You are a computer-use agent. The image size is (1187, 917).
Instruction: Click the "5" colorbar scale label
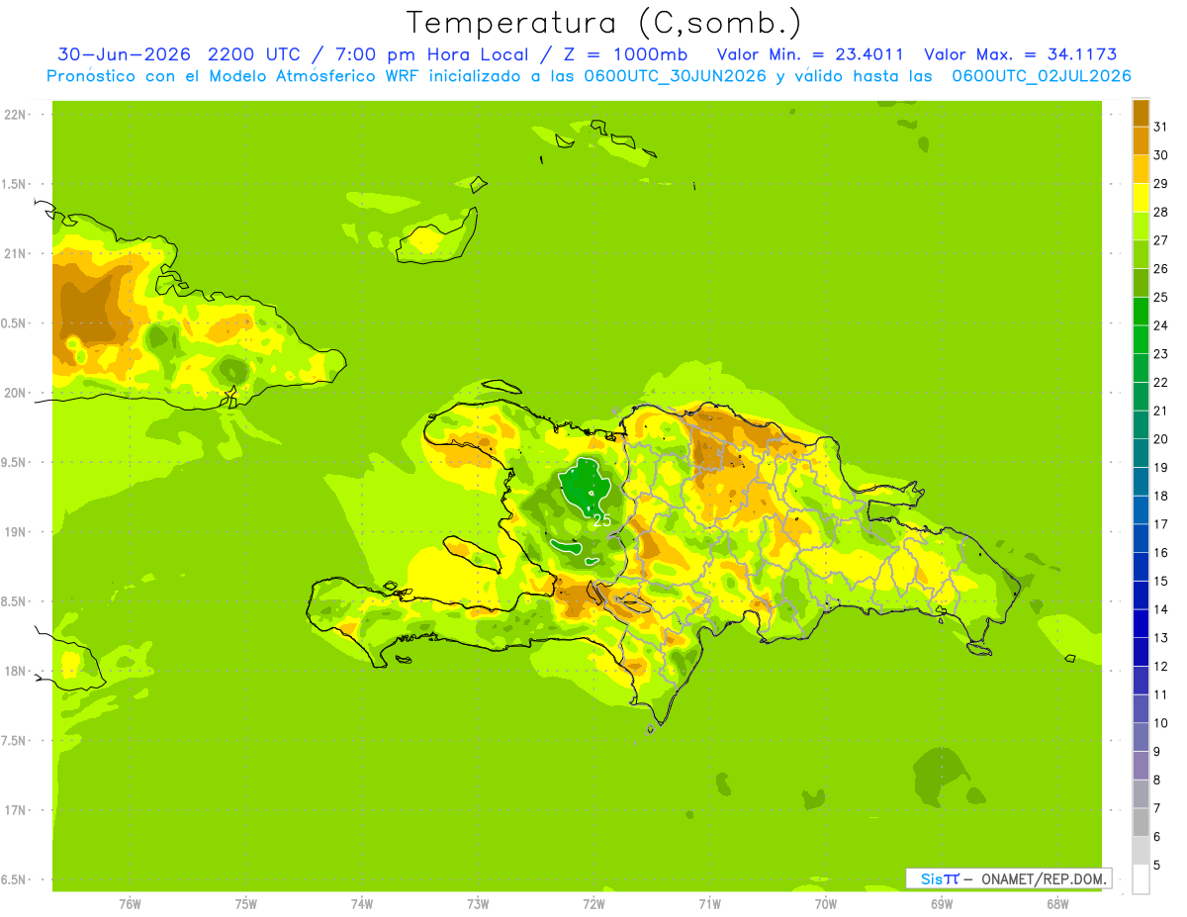1157,865
